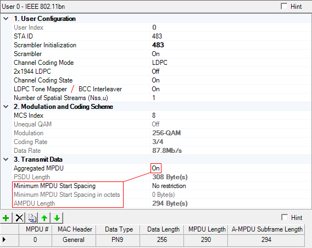Click User Index value 0
Image resolution: width=312 pixels, height=248 pixels.
pyautogui.click(x=154, y=27)
